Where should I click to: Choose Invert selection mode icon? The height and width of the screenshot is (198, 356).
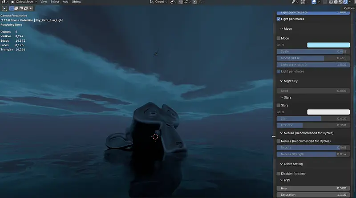[x=26, y=8]
